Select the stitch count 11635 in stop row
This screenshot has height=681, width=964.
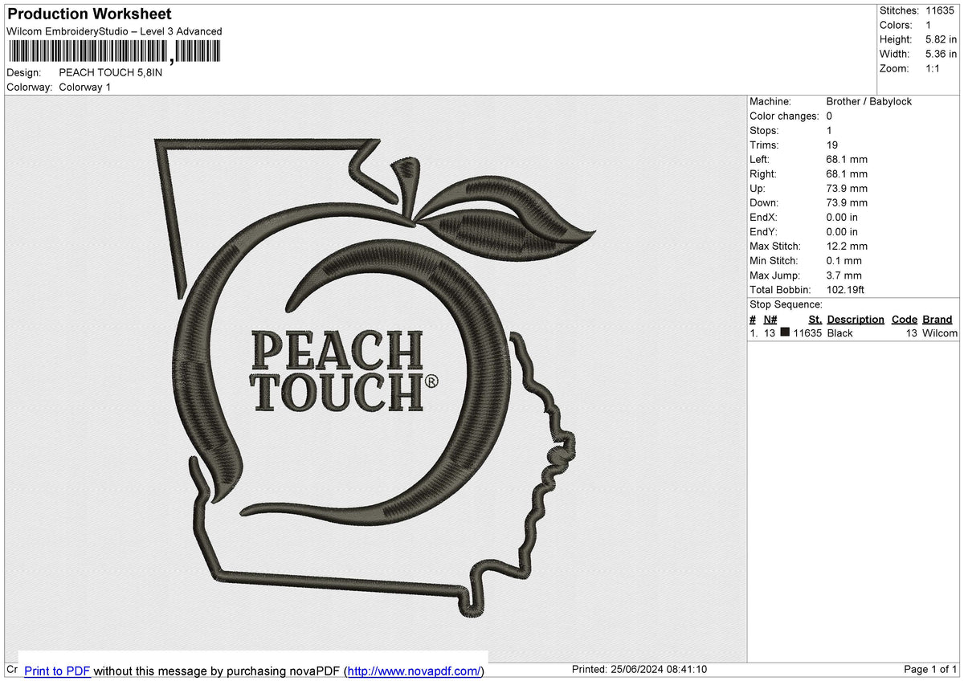[807, 332]
